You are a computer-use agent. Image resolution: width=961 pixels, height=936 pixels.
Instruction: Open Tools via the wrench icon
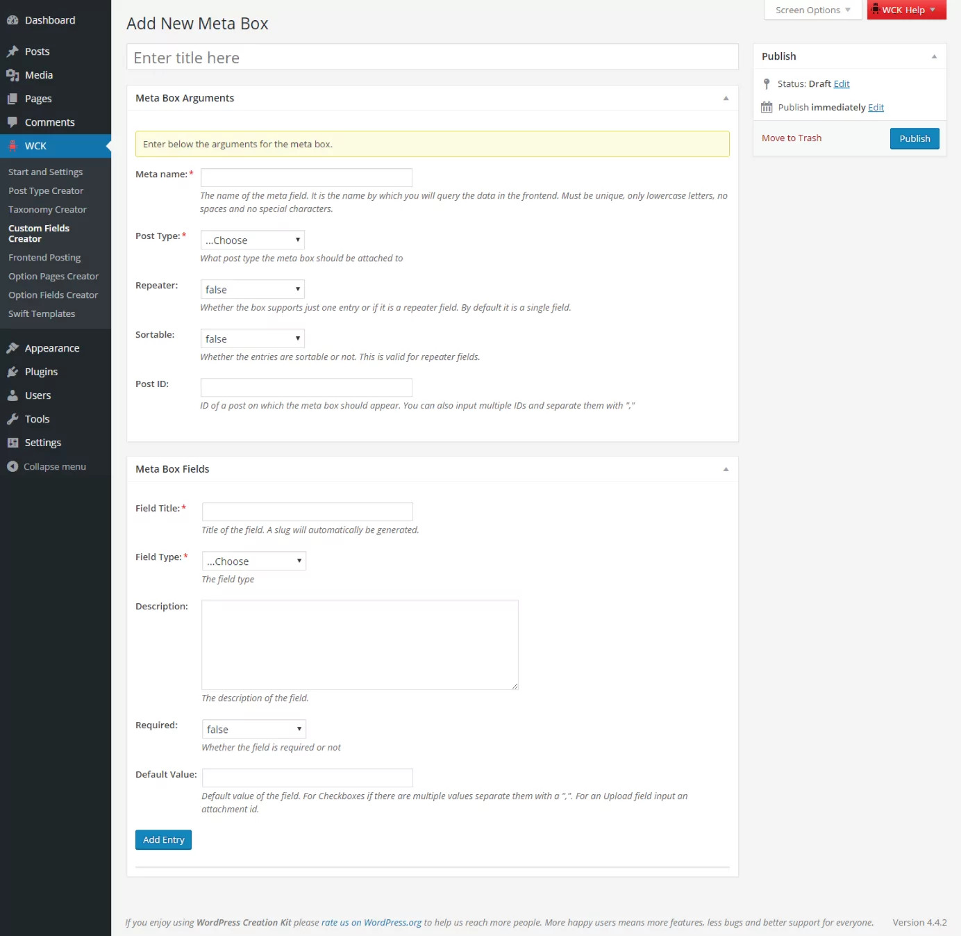click(12, 419)
